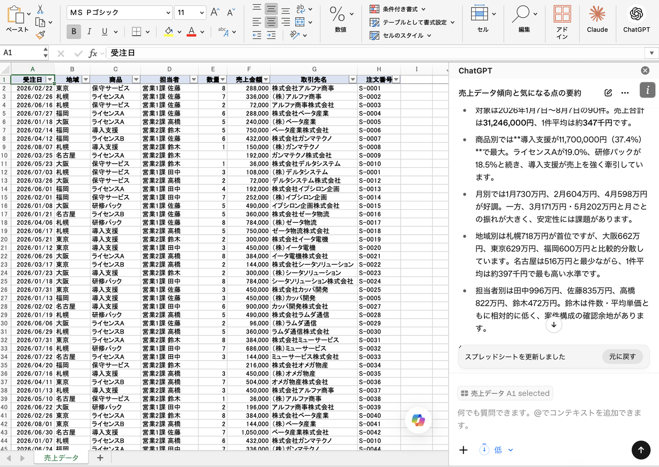
Task: Click the fill color yellow swatch
Action: 169,32
